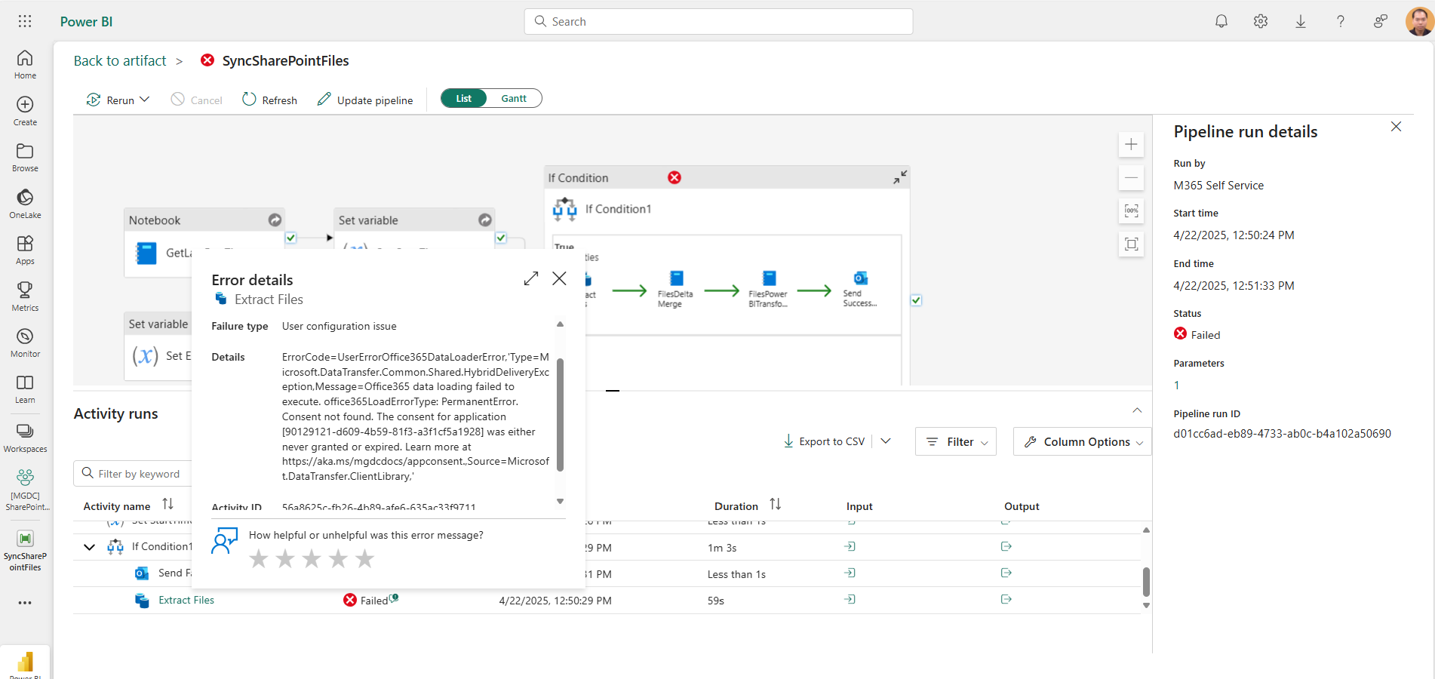Rate the error message five stars
This screenshot has width=1435, height=679.
coord(364,558)
